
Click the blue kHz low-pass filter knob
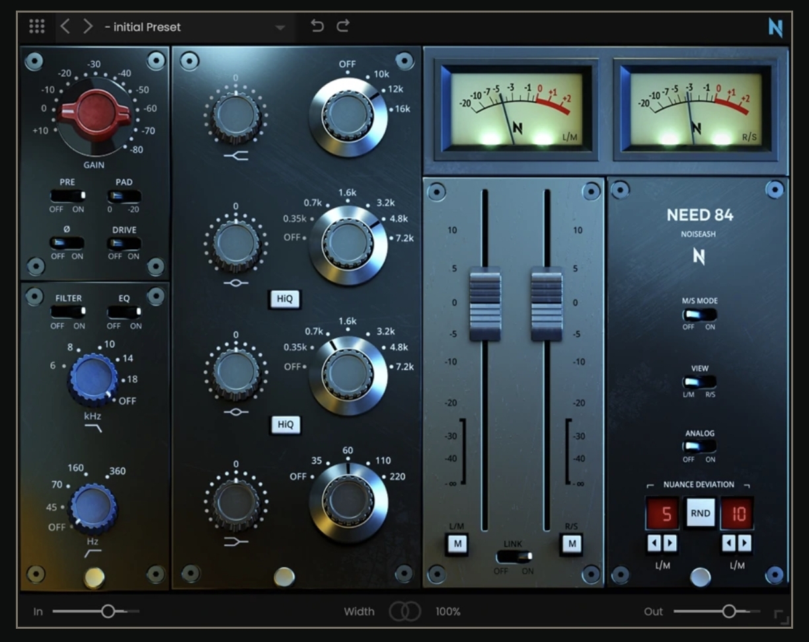tap(93, 379)
